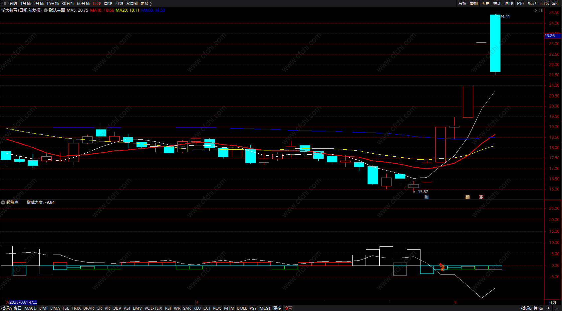Select the 5分钟 period
Screen dimensions: 562x311
click(38, 3)
